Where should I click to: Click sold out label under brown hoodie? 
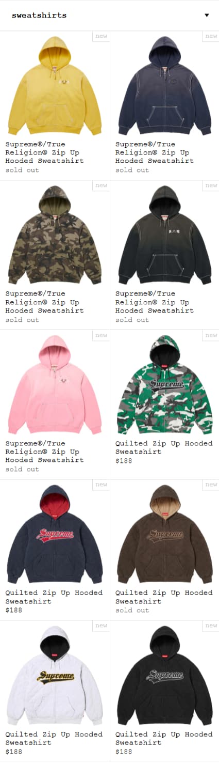point(132,610)
